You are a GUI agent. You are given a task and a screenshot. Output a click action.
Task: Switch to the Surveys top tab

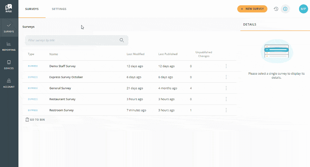[x=32, y=9]
